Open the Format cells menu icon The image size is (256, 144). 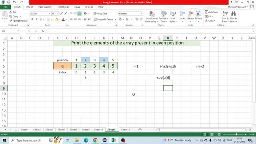(198, 14)
